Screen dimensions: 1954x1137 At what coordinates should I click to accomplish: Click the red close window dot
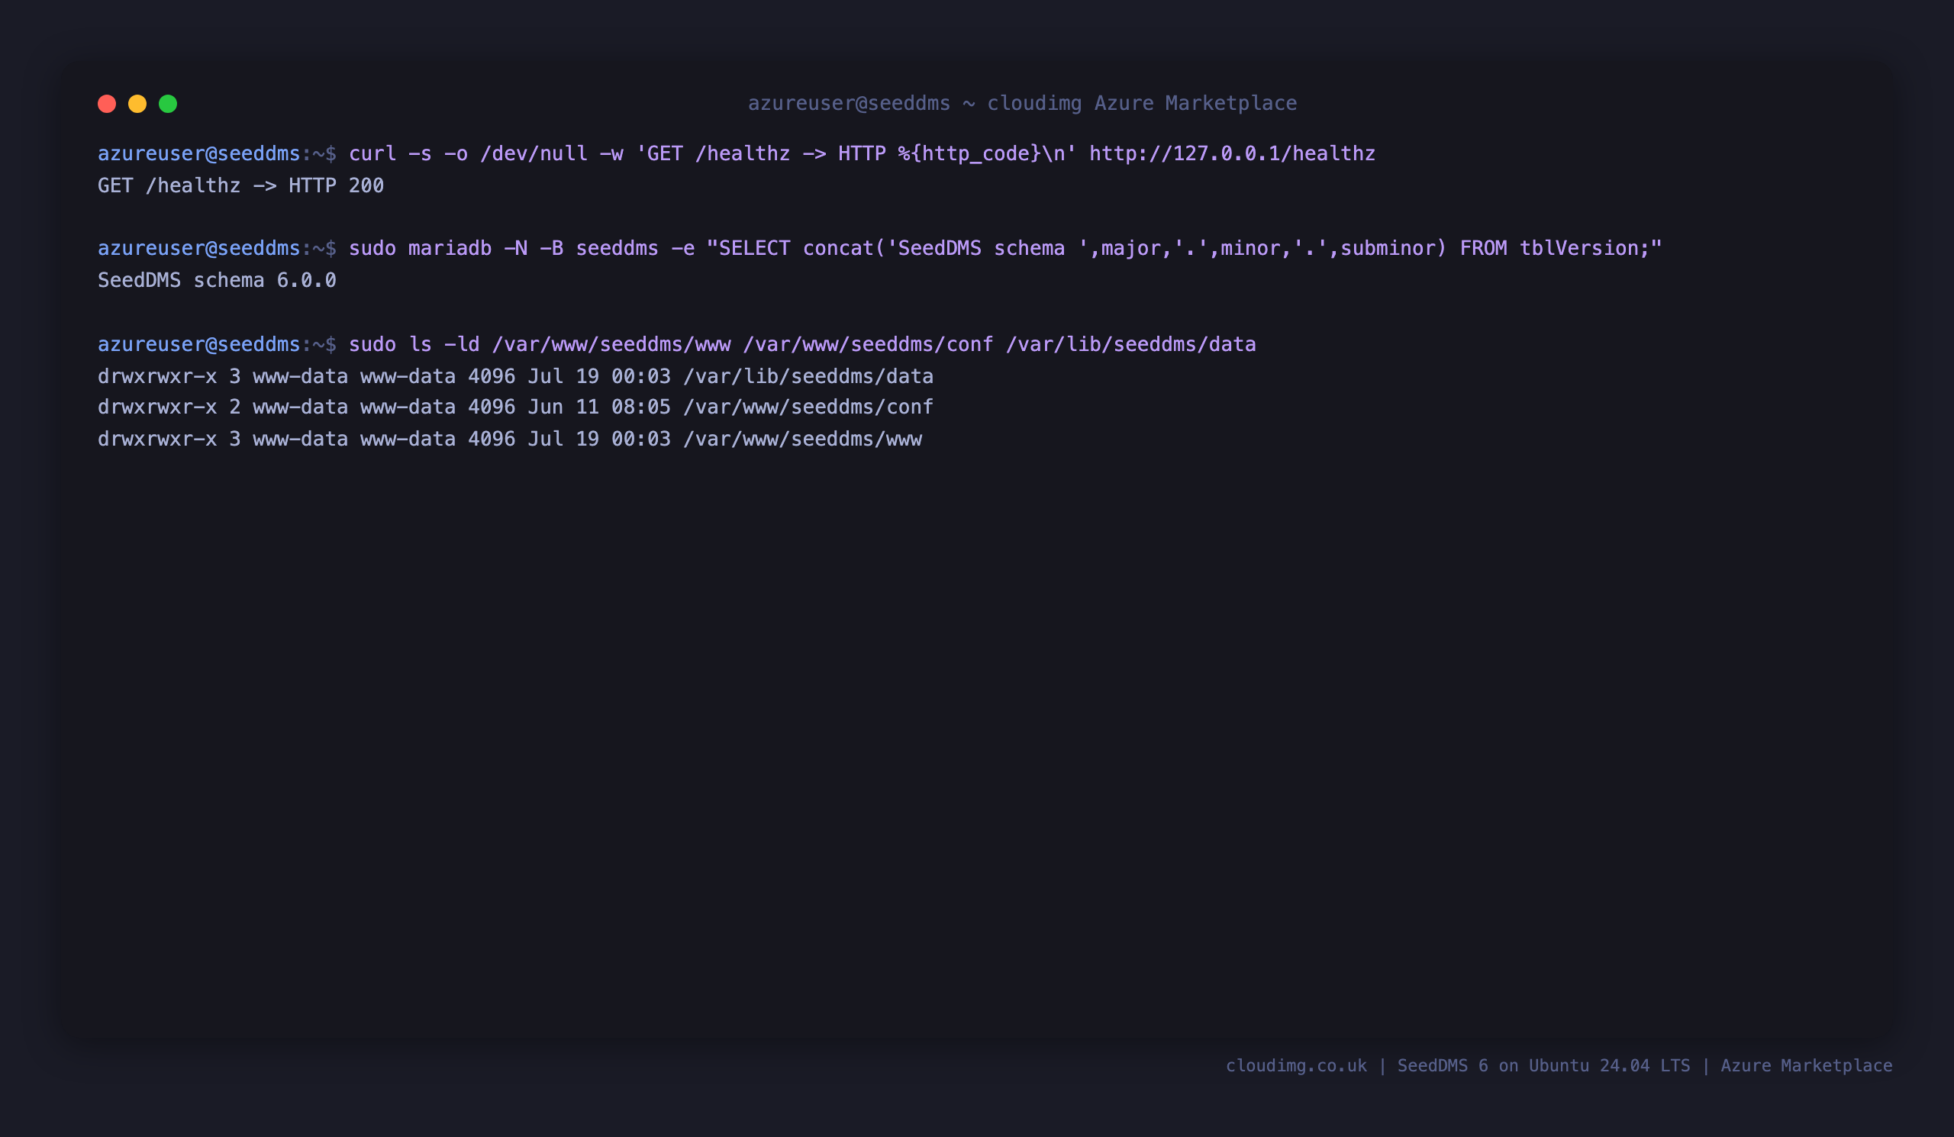pyautogui.click(x=107, y=104)
